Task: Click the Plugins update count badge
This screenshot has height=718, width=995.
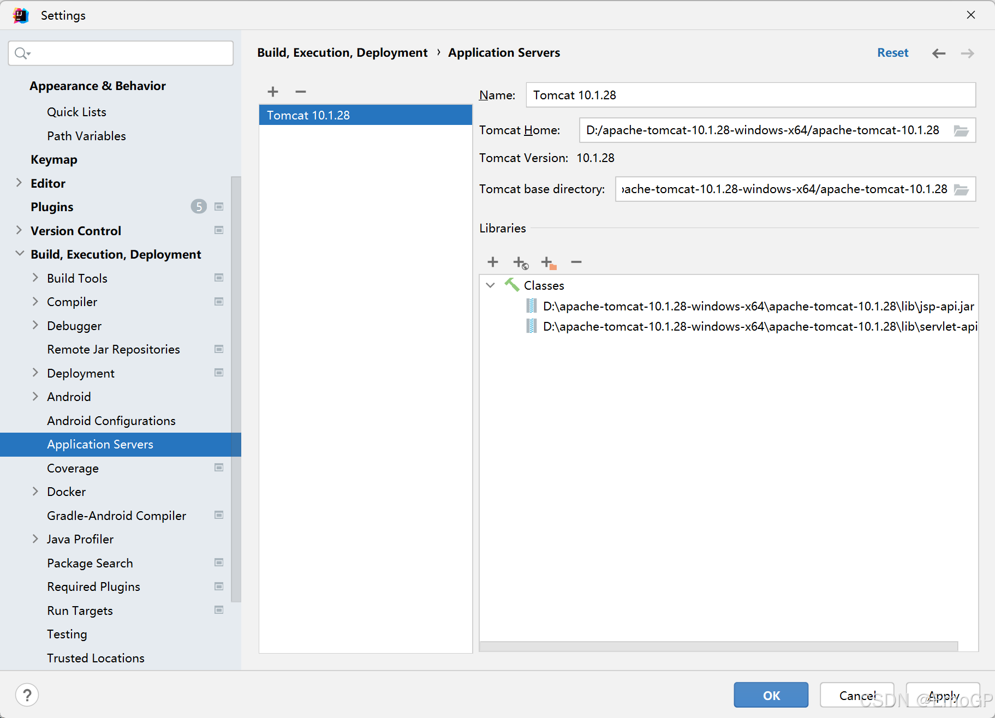Action: click(x=199, y=207)
